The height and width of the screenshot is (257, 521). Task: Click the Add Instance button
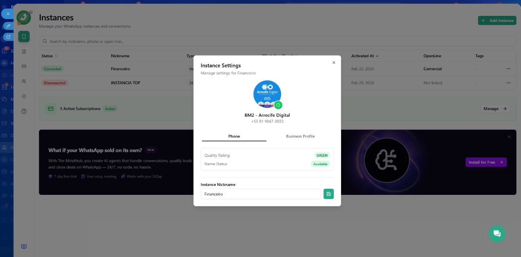(x=497, y=20)
